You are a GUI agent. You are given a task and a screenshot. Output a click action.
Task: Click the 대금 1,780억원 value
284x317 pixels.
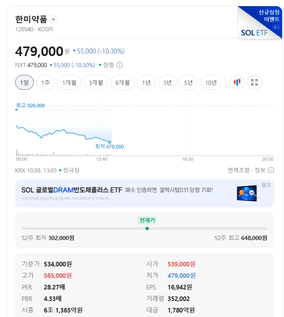point(181,310)
